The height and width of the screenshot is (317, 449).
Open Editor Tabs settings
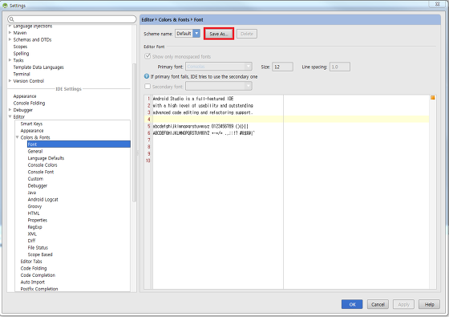tap(31, 261)
